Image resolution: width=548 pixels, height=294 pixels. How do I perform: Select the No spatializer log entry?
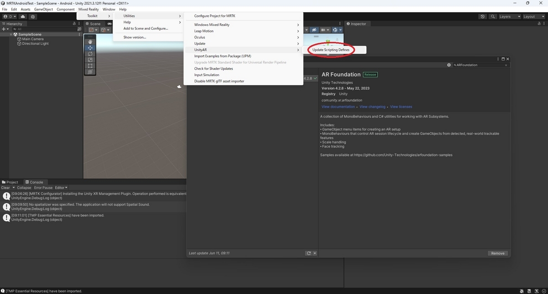(93, 206)
